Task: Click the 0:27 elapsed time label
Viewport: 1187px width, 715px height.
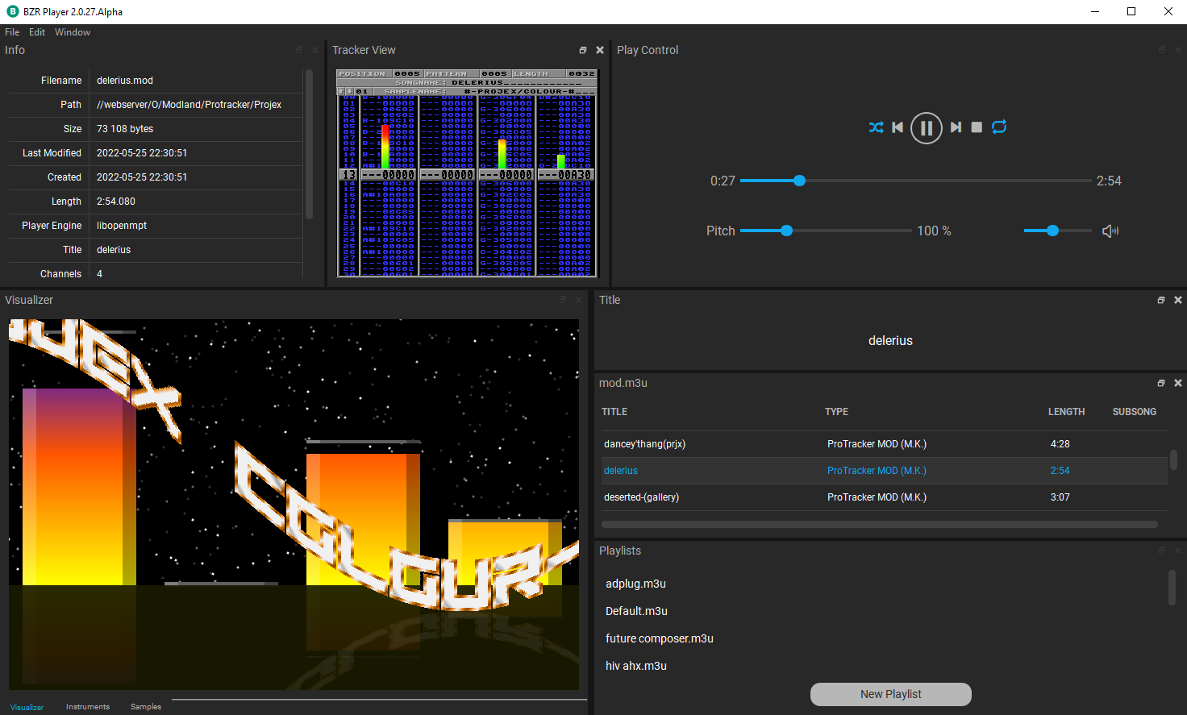Action: tap(723, 181)
